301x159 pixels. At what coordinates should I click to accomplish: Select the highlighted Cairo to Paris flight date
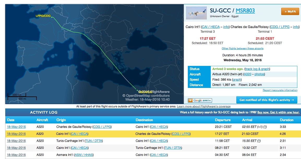point(16,134)
